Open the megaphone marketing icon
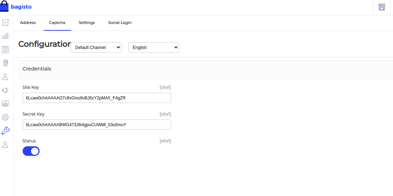The height and width of the screenshot is (196, 393). coord(5,90)
